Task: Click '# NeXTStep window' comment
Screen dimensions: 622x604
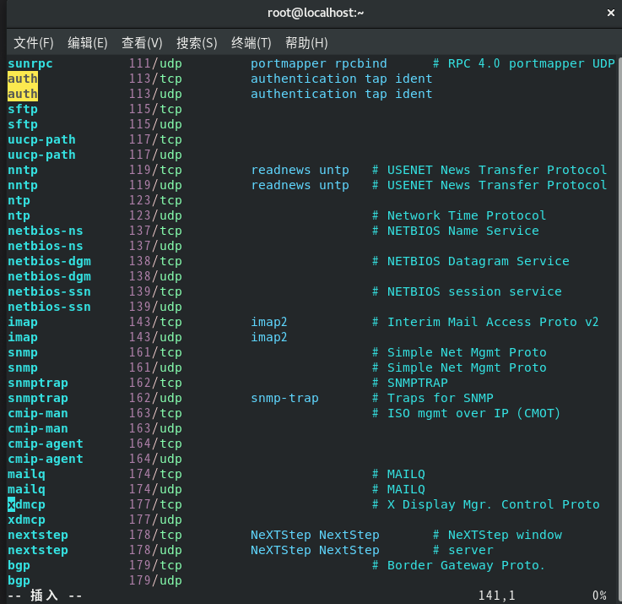Action: (497, 536)
